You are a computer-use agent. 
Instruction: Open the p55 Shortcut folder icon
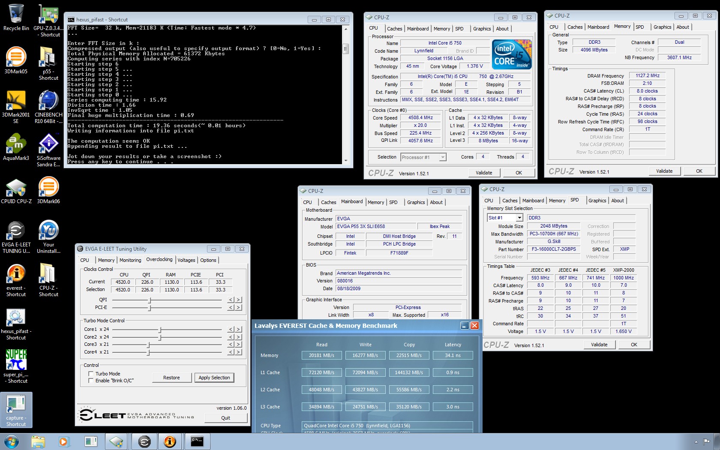[48, 63]
